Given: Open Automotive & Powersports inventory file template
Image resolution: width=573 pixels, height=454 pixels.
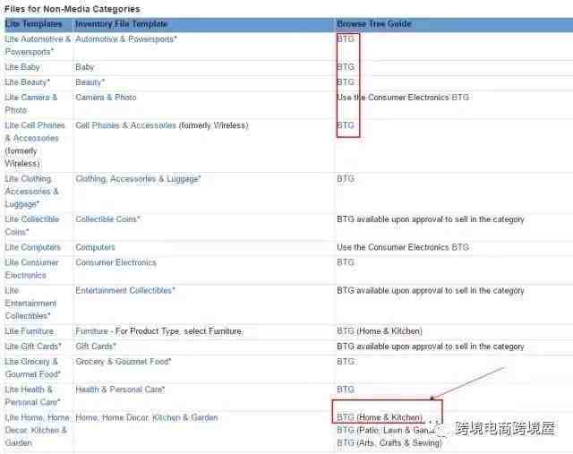Looking at the screenshot, I should click(x=125, y=39).
